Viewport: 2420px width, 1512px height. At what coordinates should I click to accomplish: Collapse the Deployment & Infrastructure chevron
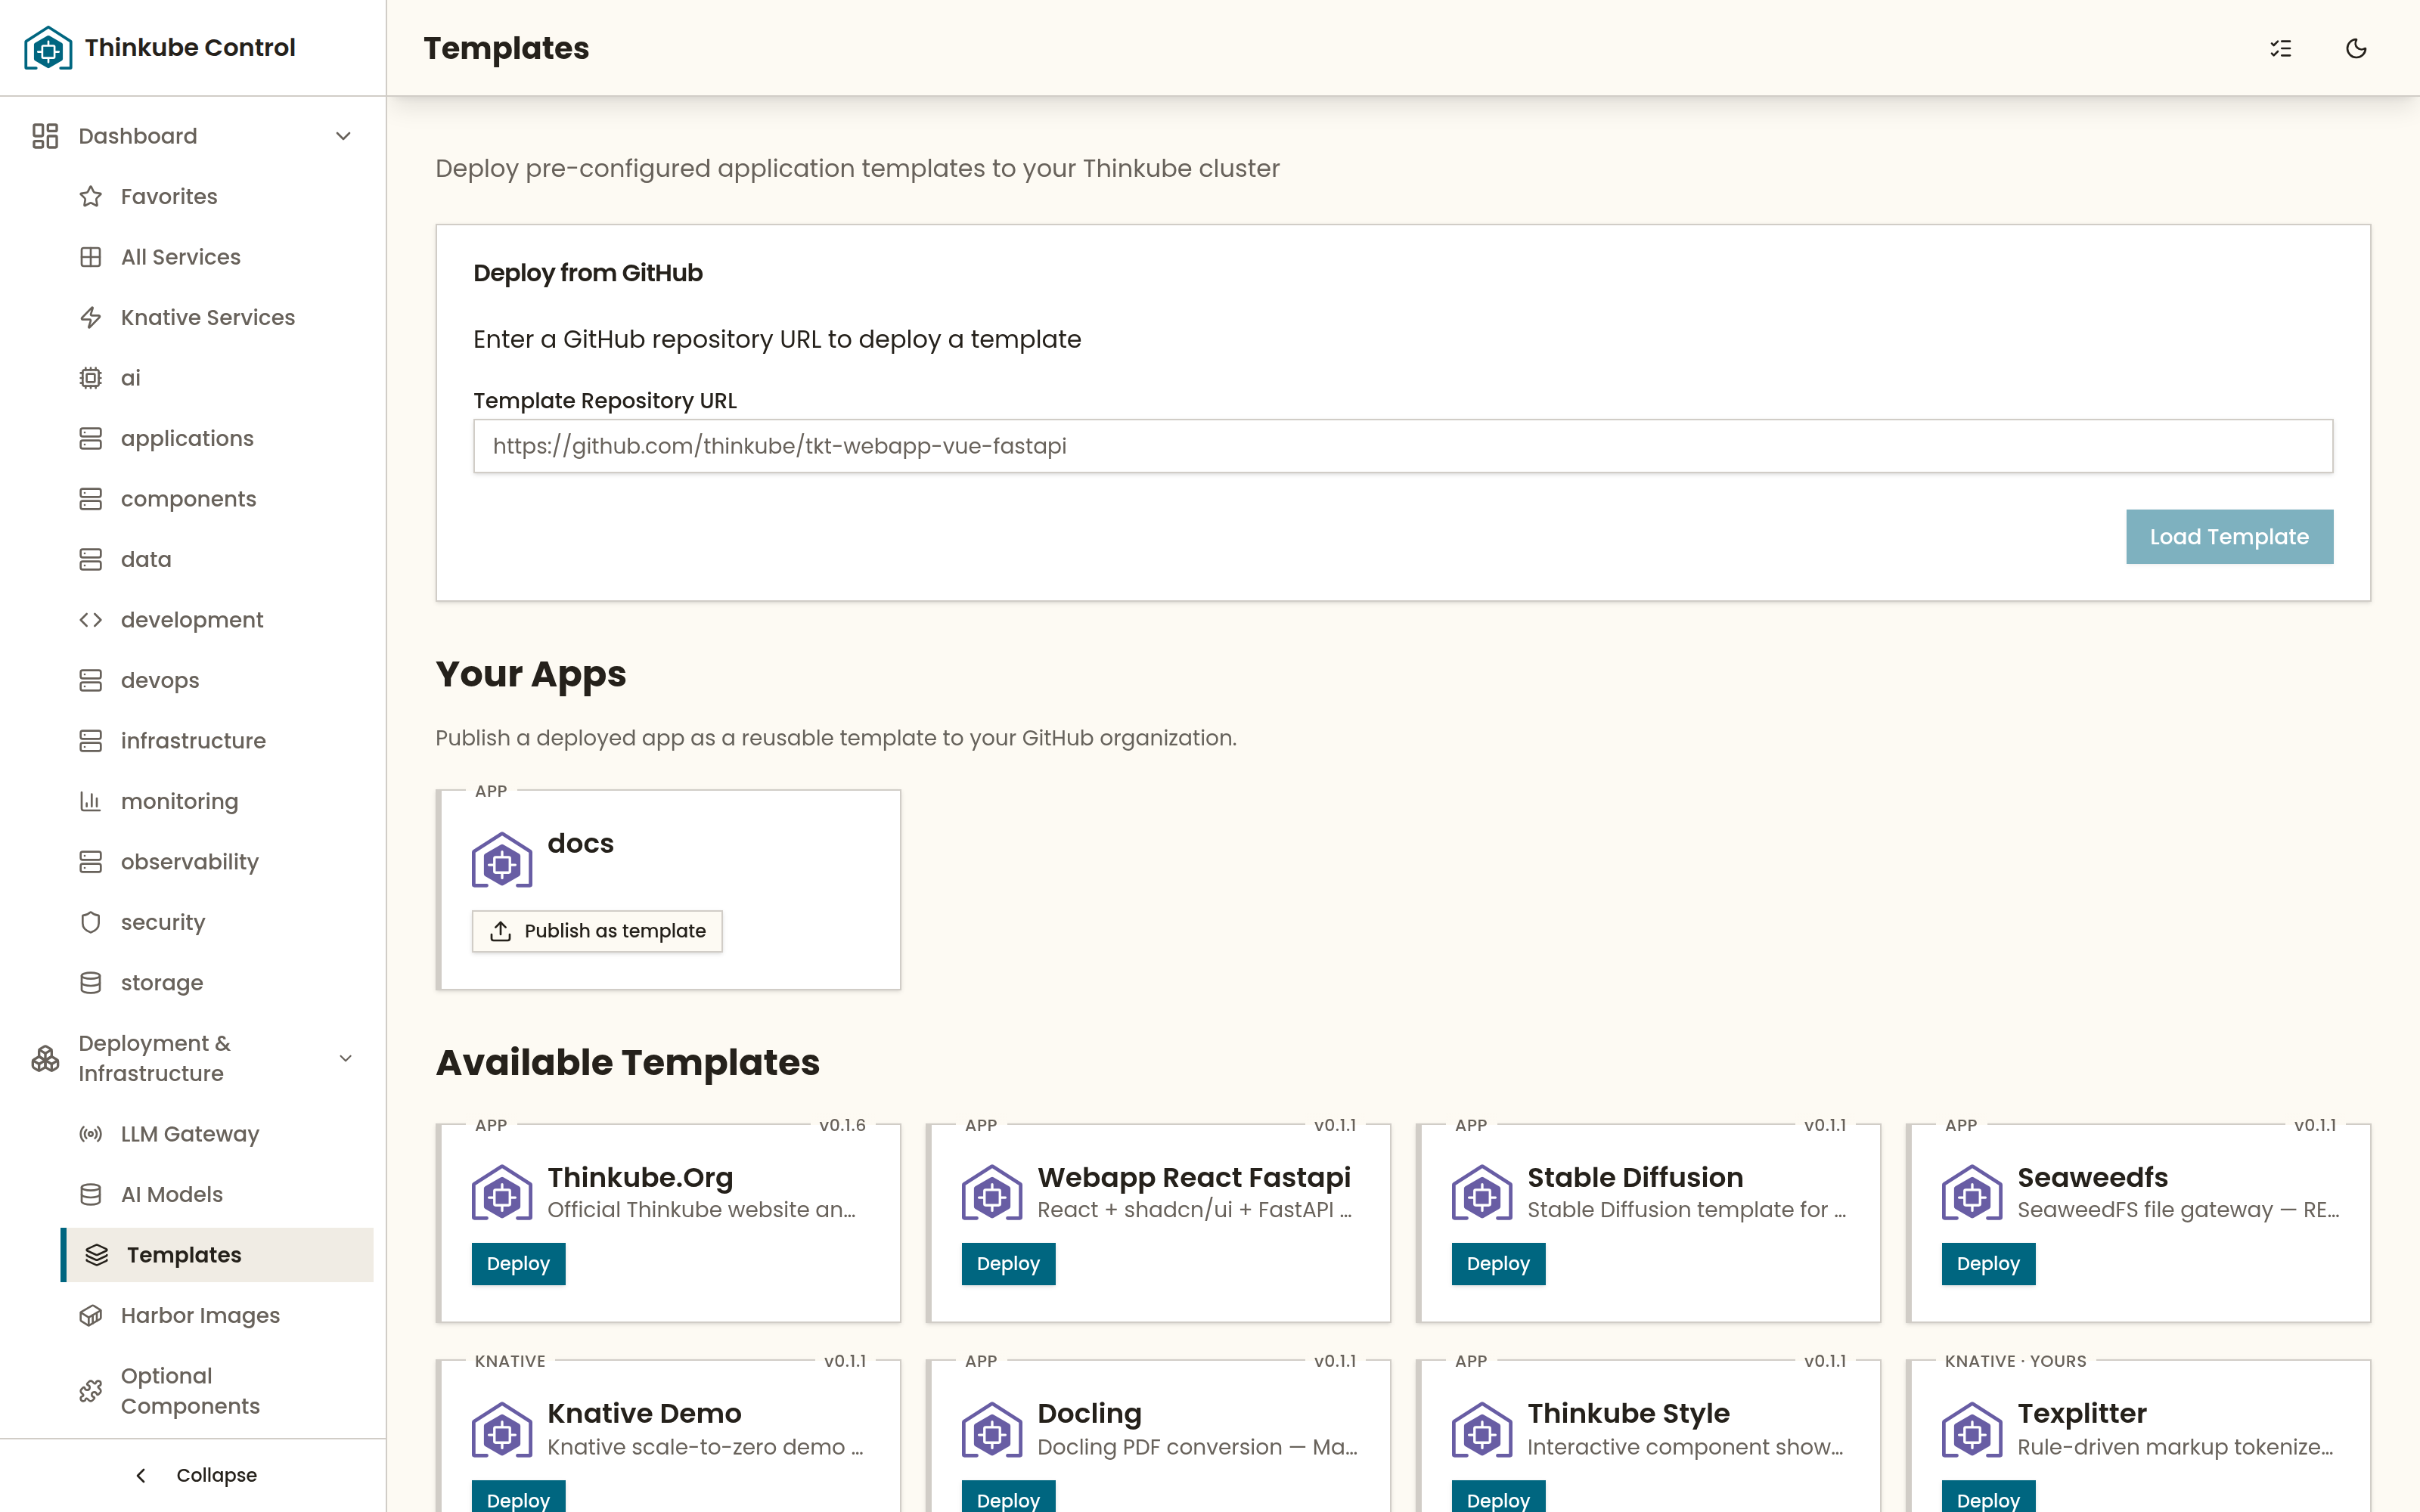pyautogui.click(x=346, y=1058)
